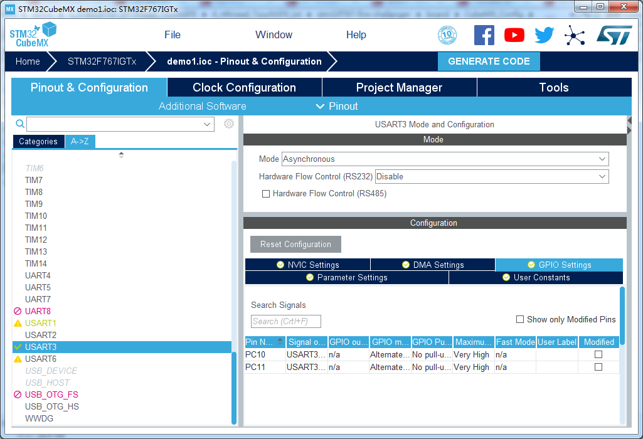Click the list scroll up/down expander arrows
This screenshot has height=439, width=643.
[x=121, y=155]
